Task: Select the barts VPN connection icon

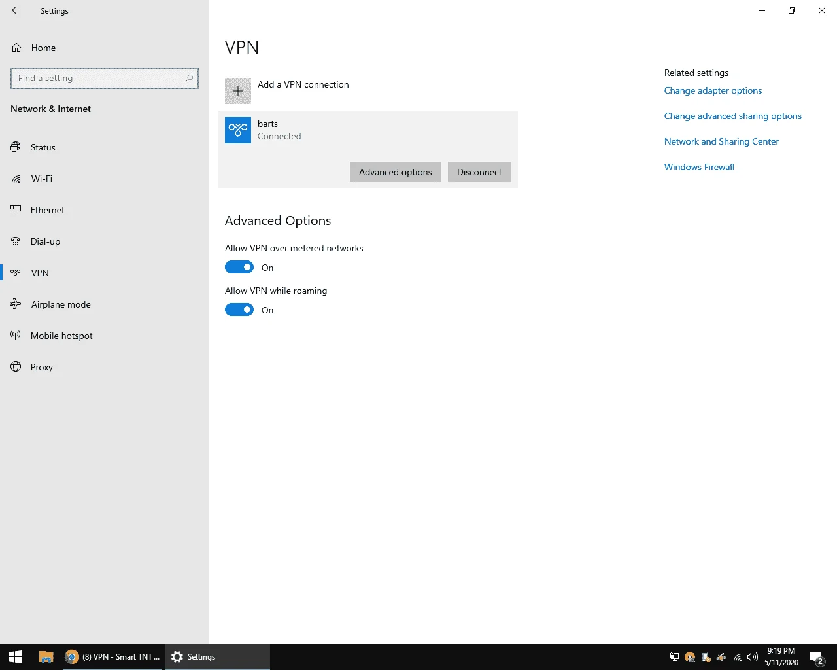Action: pos(238,130)
